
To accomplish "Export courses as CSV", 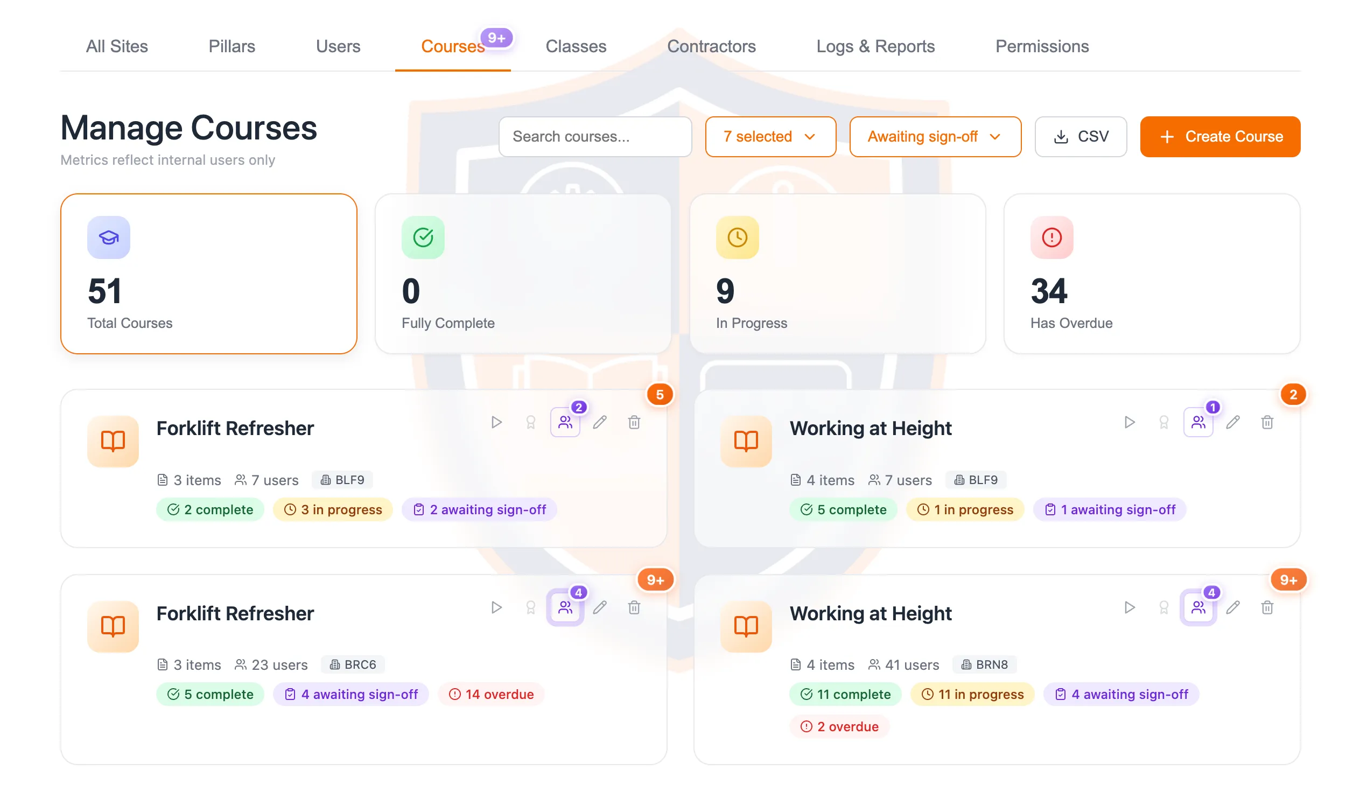I will (x=1081, y=137).
